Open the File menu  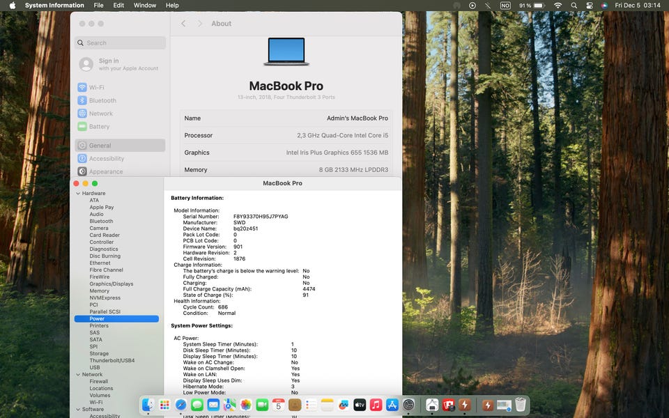[x=98, y=6]
